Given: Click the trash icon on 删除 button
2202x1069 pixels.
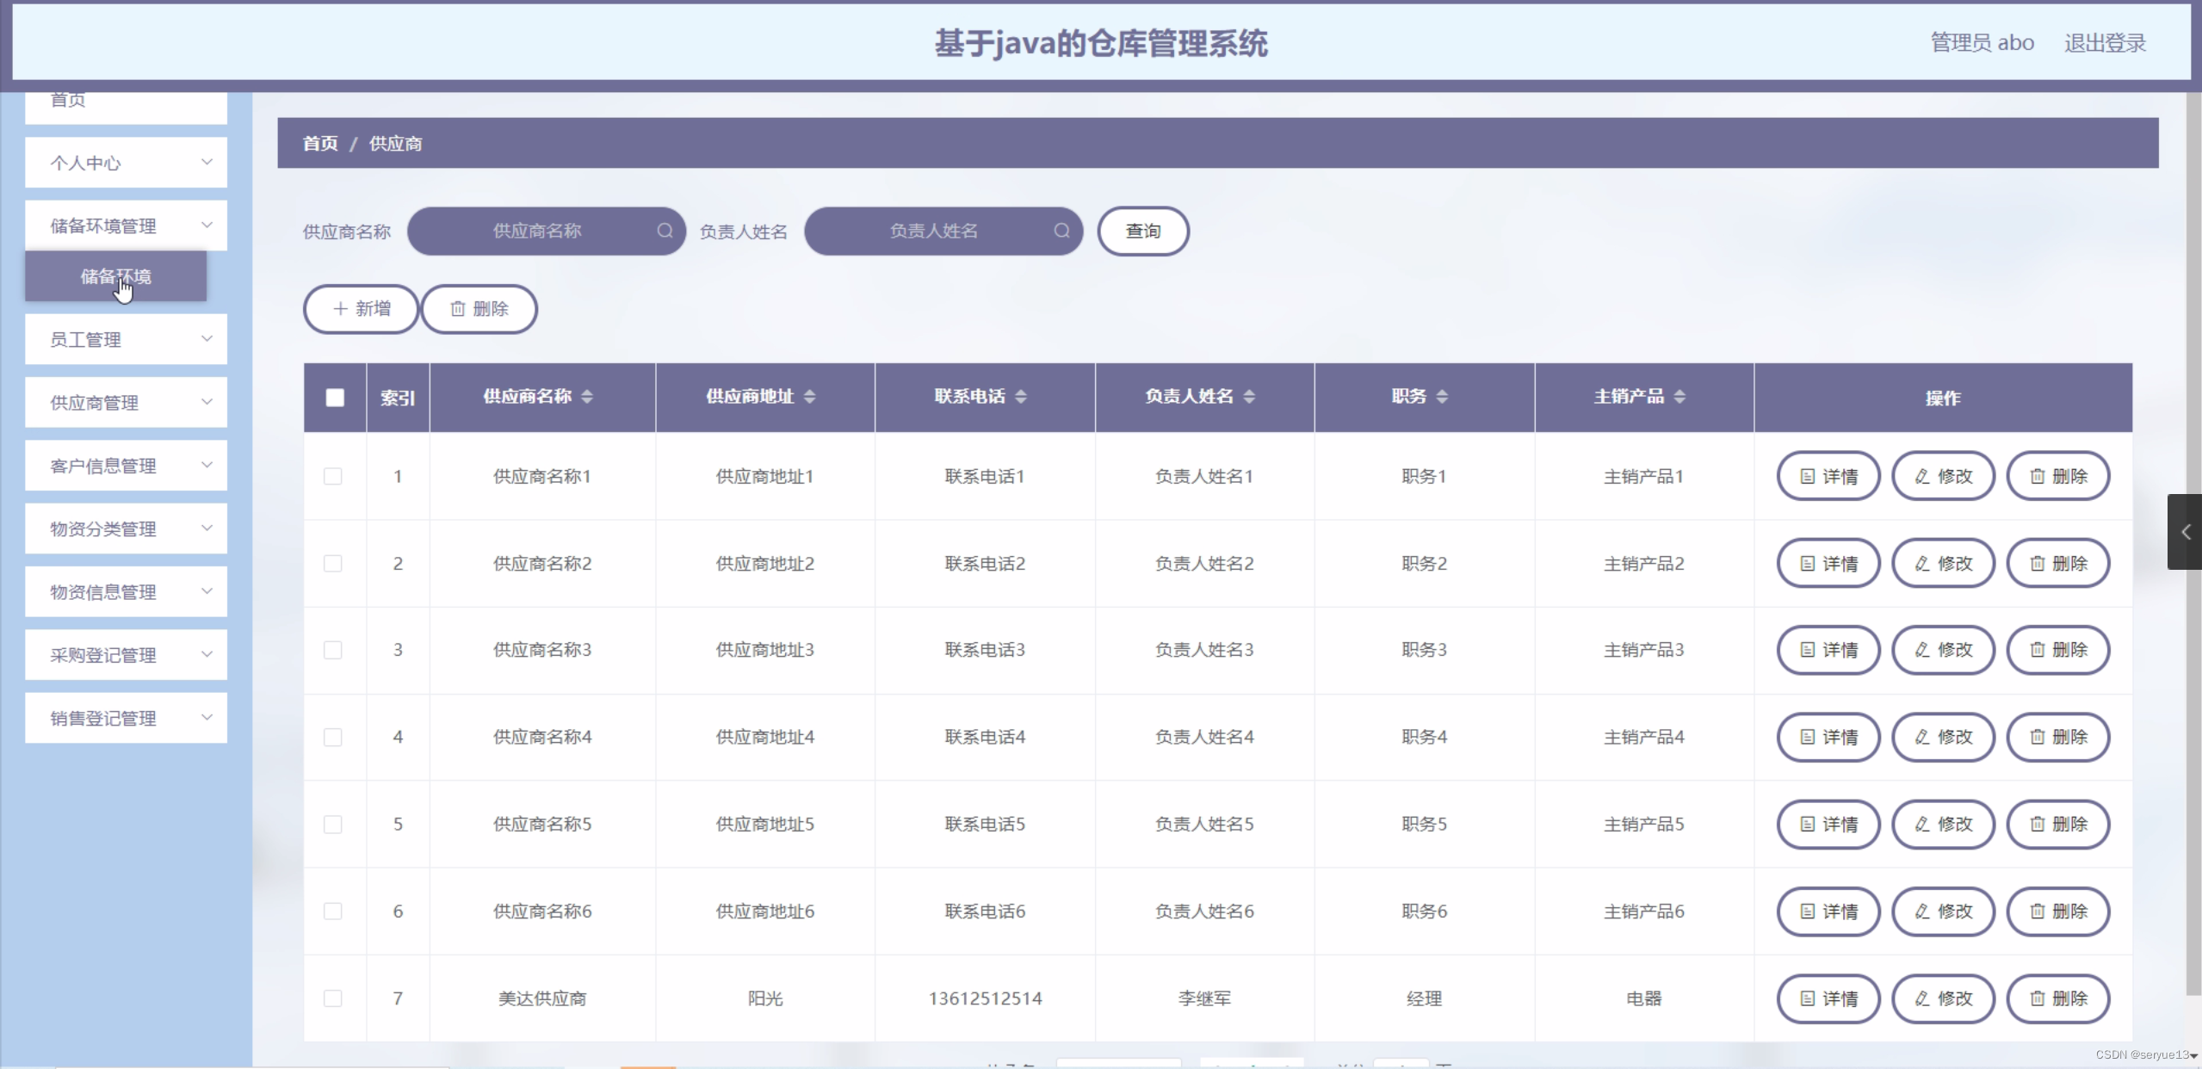Looking at the screenshot, I should tap(457, 308).
